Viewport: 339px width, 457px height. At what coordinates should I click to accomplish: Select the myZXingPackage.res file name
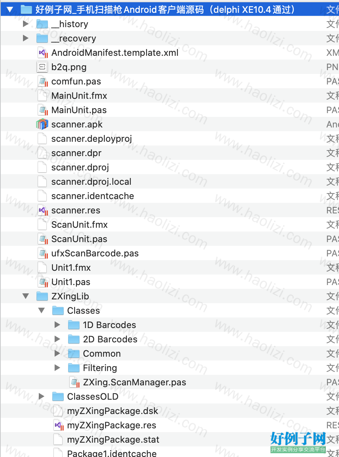[x=111, y=425]
